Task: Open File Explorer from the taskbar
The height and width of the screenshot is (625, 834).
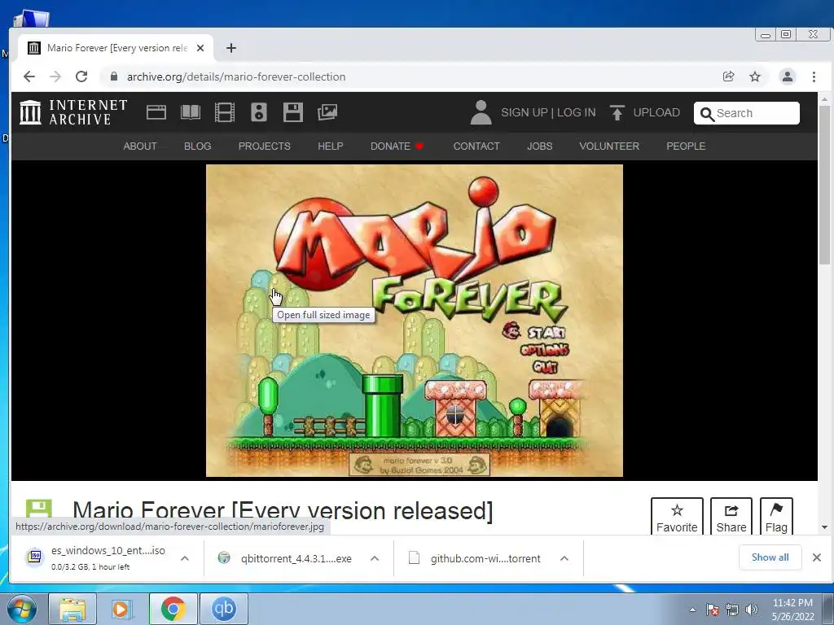Action: click(x=72, y=609)
